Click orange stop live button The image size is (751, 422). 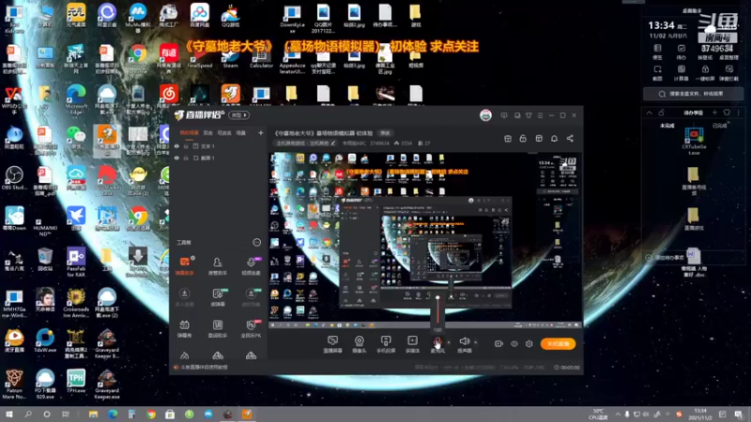click(558, 343)
